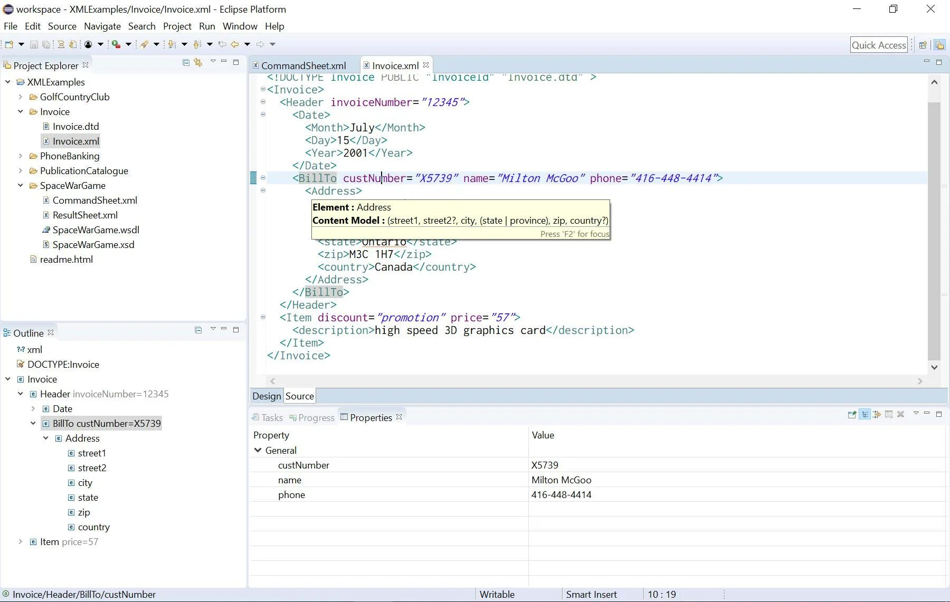Toggle Show Categories in Properties view

865,414
